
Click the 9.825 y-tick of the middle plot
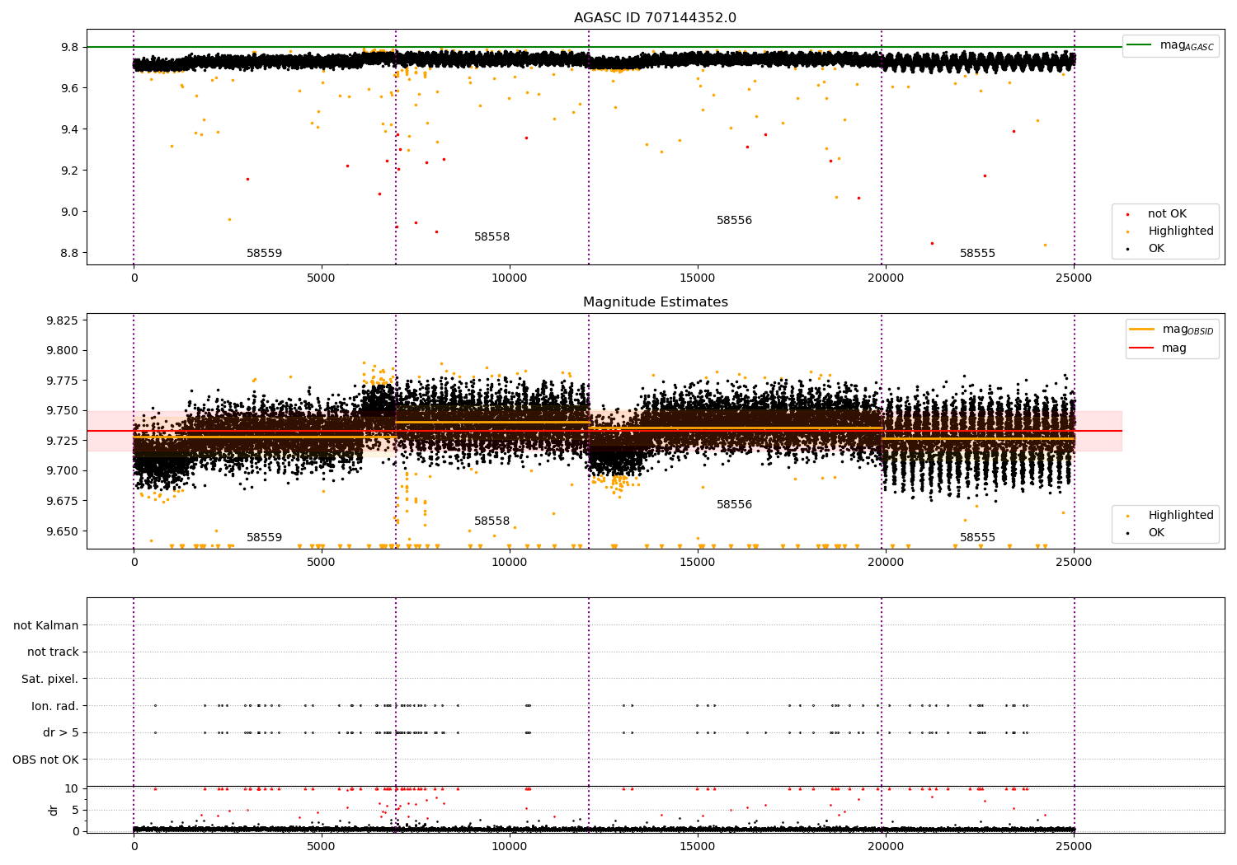coord(62,320)
